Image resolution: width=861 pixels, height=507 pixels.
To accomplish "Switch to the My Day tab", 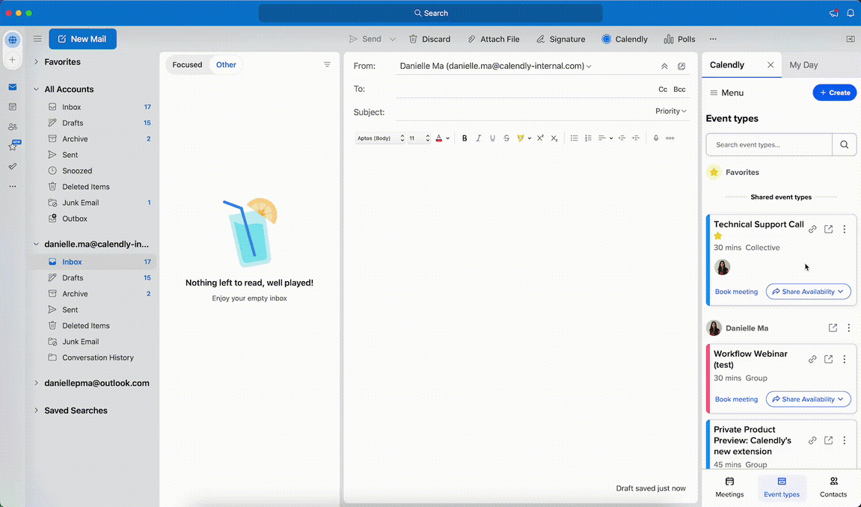I will coord(803,65).
